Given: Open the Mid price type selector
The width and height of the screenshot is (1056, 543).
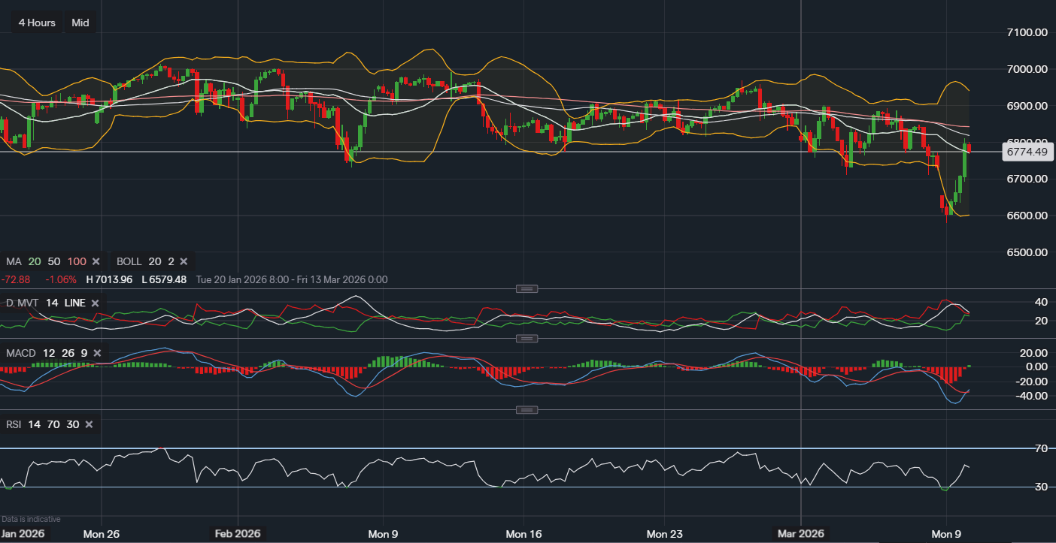Looking at the screenshot, I should [80, 23].
